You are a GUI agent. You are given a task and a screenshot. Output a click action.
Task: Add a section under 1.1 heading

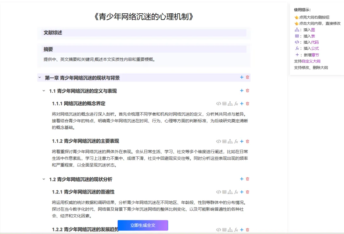(x=242, y=91)
